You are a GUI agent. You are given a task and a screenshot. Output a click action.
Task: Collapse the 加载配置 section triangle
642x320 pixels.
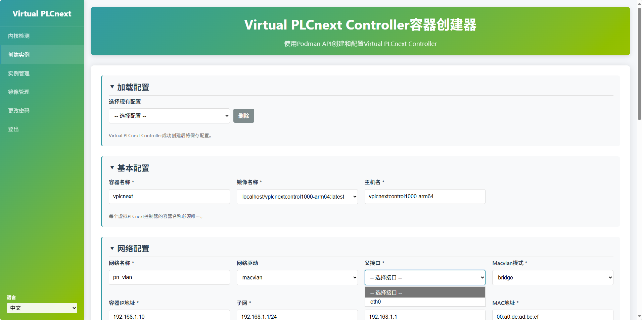pos(112,87)
